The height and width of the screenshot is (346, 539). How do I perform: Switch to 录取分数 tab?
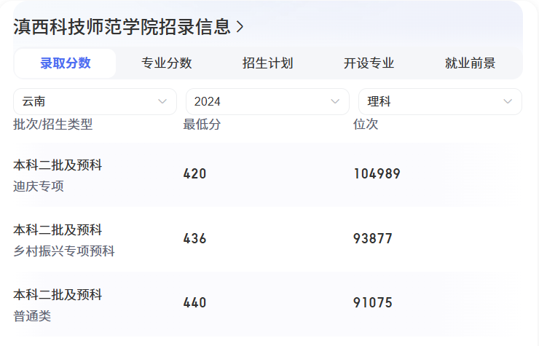click(66, 63)
